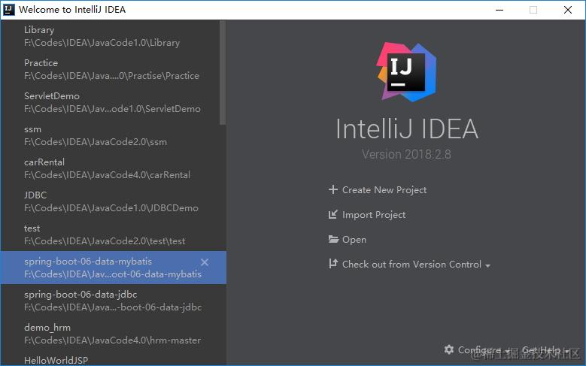Close the Welcome to IntelliJ IDEA window
This screenshot has height=366, width=586.
coord(568,10)
